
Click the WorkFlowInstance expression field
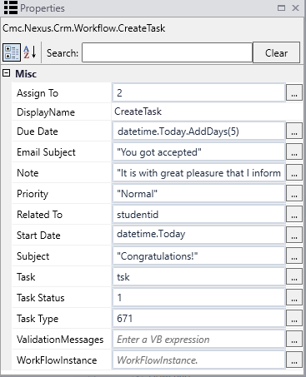click(x=198, y=360)
